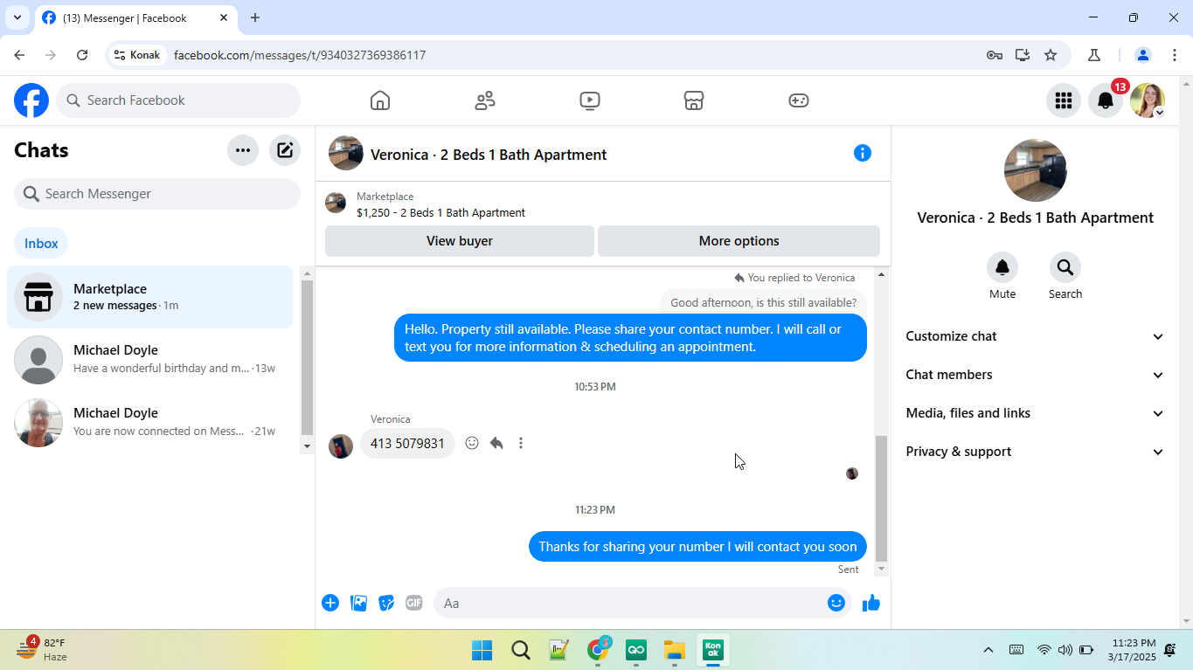Open Michael Doyle chat about wonderful birthday
Viewport: 1193px width, 670px height.
[149, 360]
